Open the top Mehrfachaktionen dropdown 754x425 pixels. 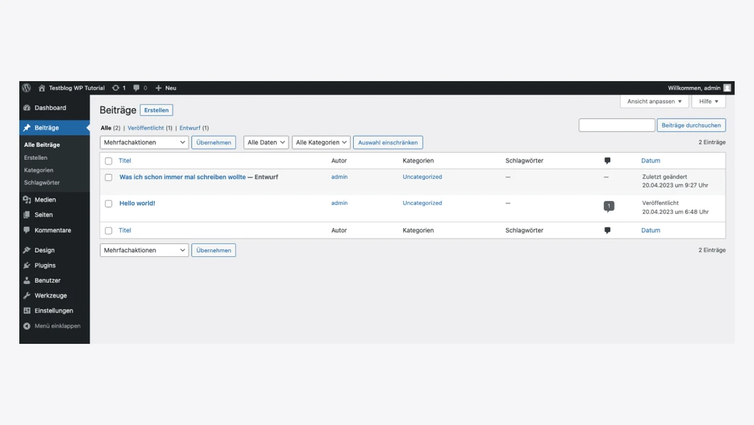(x=144, y=142)
